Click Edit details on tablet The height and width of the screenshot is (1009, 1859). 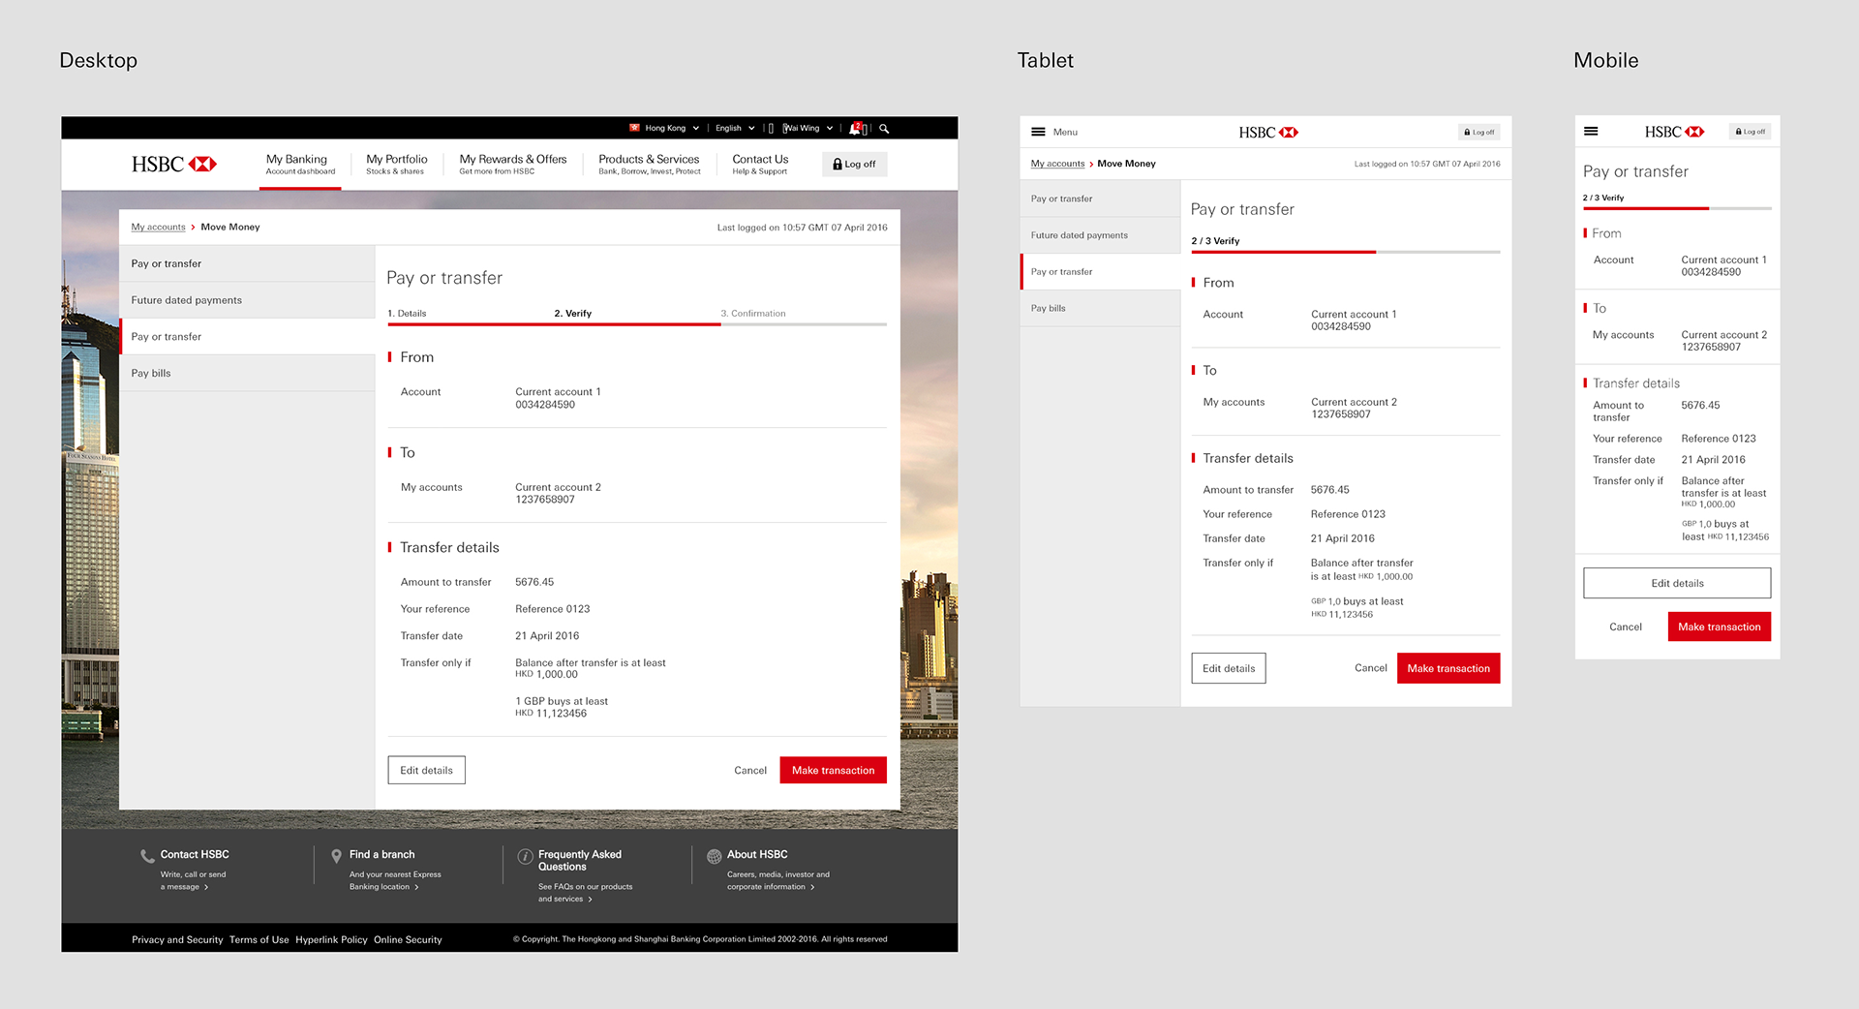pyautogui.click(x=1229, y=668)
